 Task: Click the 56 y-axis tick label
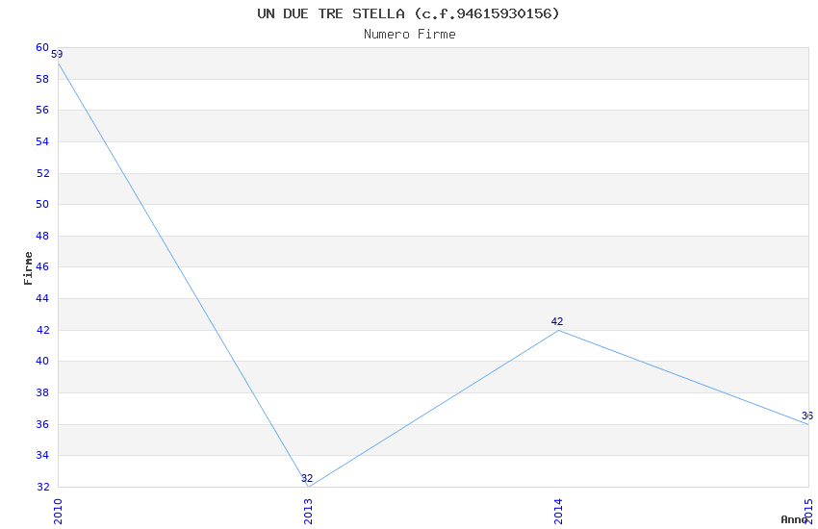click(42, 111)
